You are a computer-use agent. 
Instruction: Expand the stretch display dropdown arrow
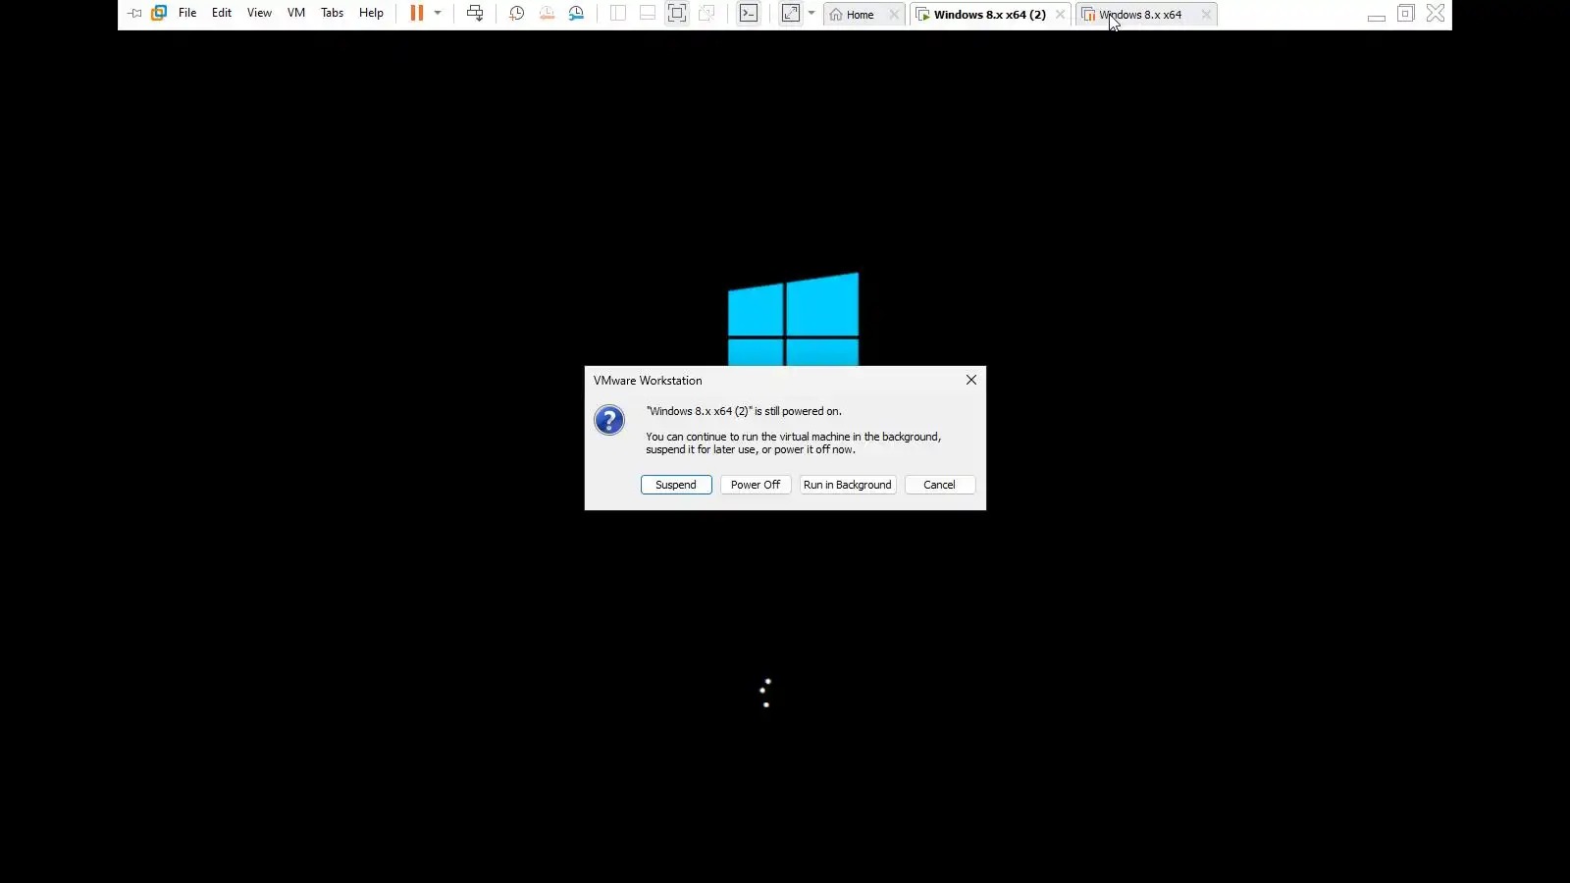[811, 14]
